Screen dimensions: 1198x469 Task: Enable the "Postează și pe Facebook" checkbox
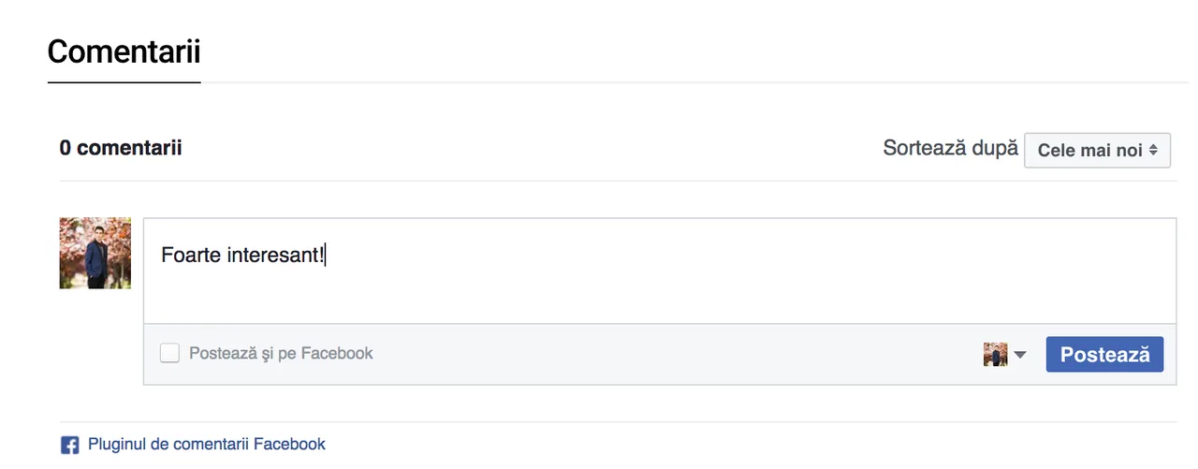[169, 353]
